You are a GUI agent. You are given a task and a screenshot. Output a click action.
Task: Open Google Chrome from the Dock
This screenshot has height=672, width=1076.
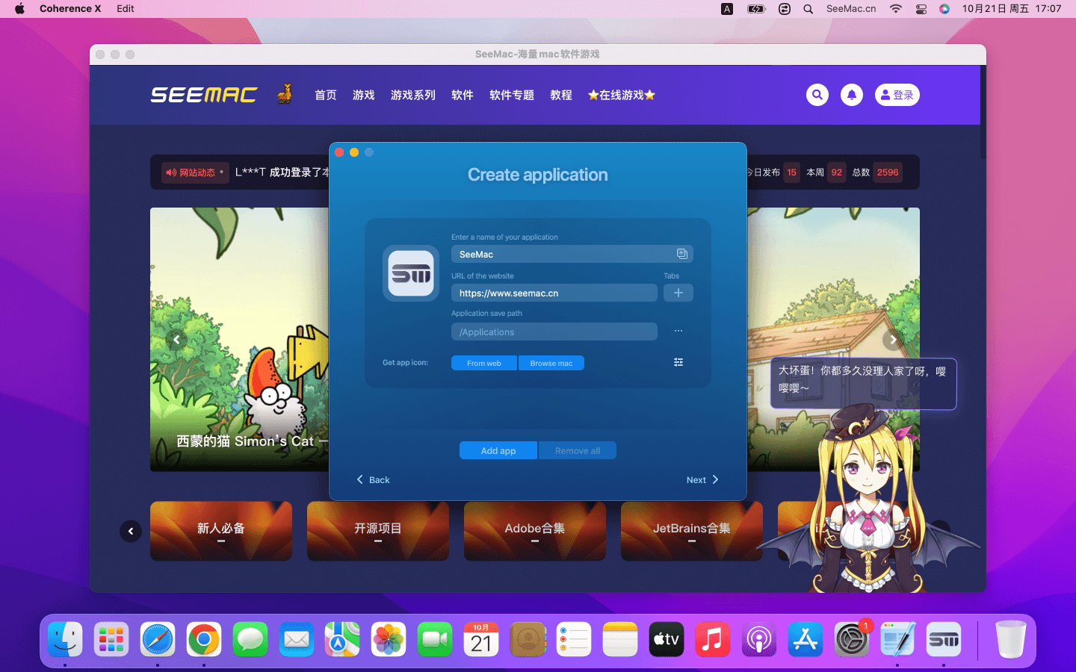[204, 640]
